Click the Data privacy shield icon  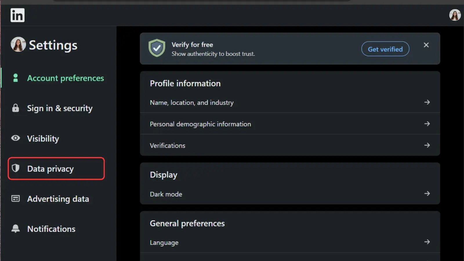[x=16, y=168]
